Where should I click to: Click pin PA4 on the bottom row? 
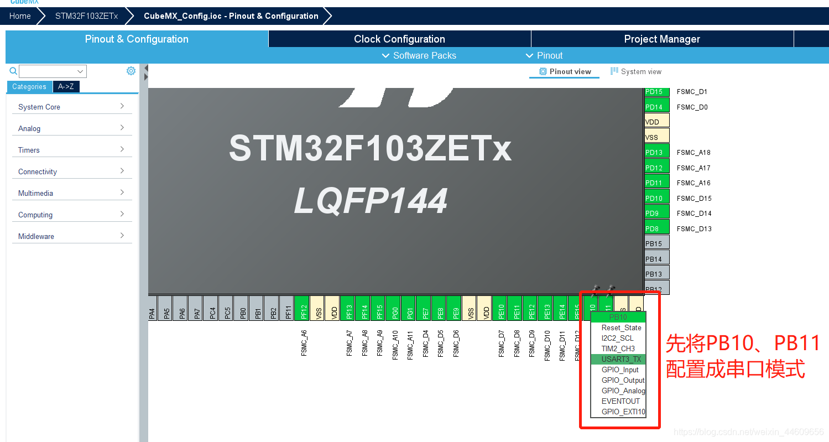[x=152, y=308]
